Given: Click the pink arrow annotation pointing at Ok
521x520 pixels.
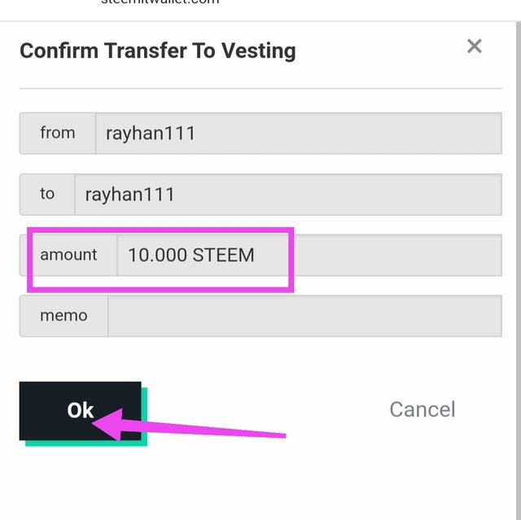Looking at the screenshot, I should [189, 425].
